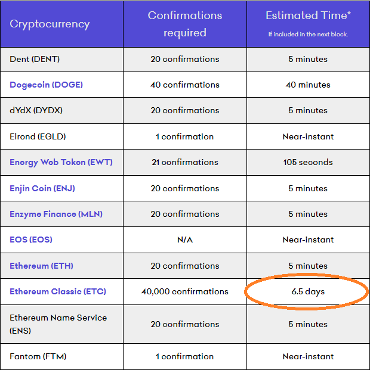Open the Dogecoin (DOGE) link
This screenshot has height=370, width=370.
coord(46,85)
